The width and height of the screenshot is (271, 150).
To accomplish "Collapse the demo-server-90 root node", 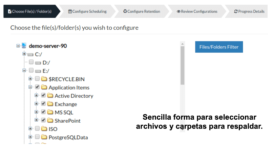I will [x=18, y=46].
